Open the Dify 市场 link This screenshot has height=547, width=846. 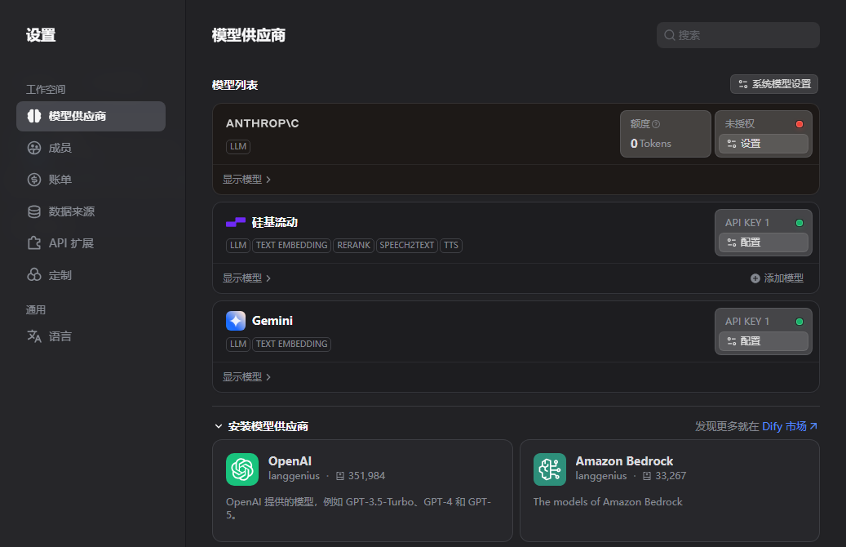(x=789, y=426)
